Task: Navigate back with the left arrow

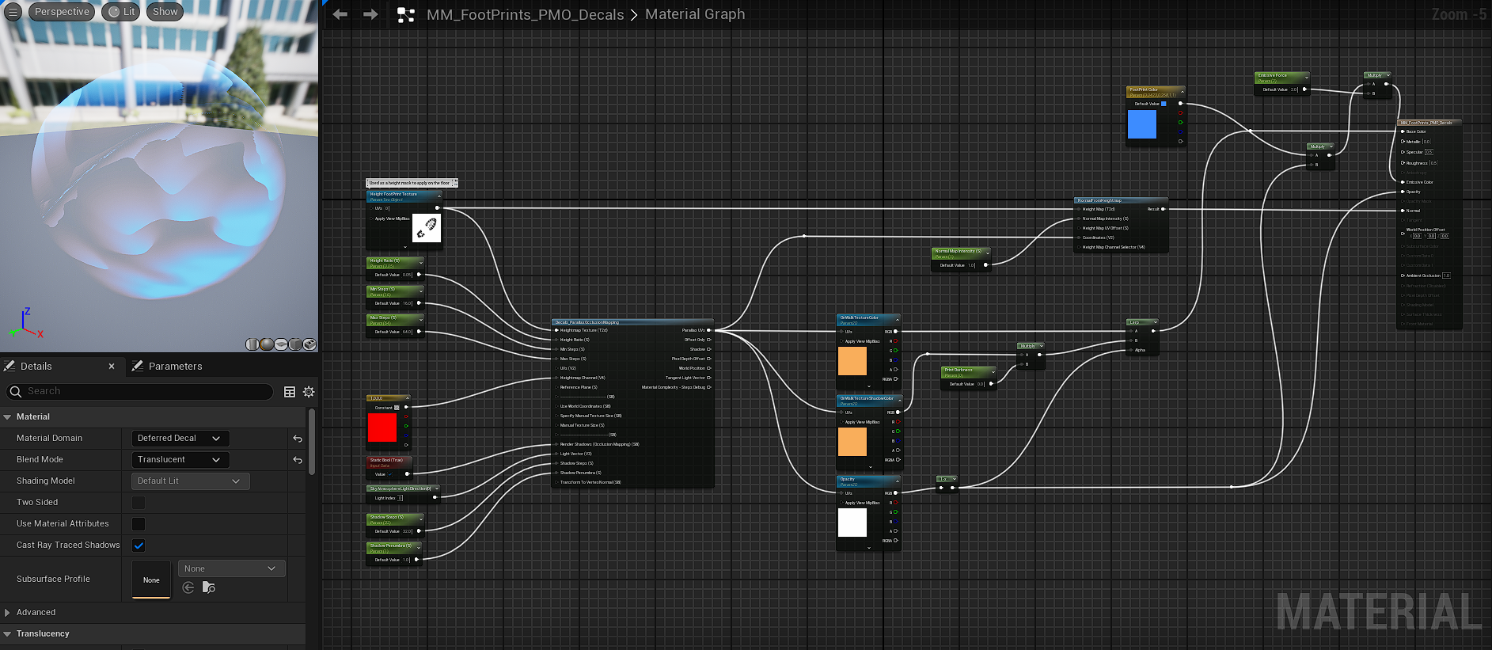Action: pyautogui.click(x=340, y=14)
